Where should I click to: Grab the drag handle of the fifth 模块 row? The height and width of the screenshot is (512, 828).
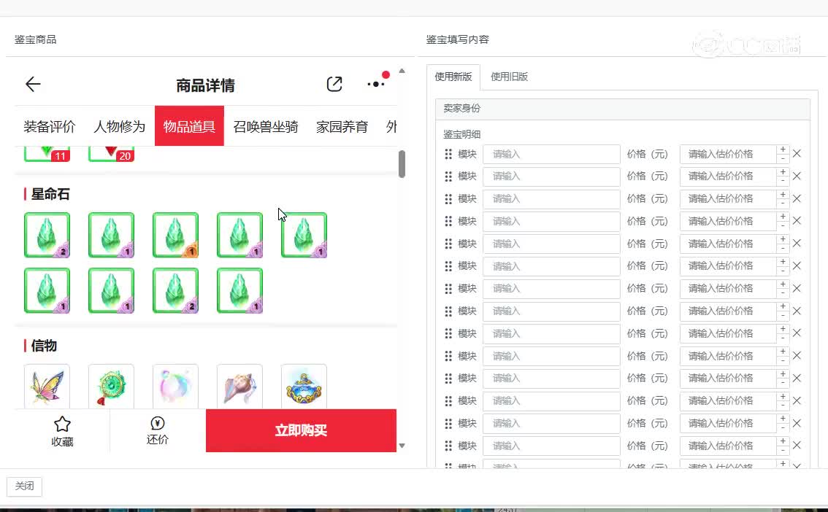(x=448, y=244)
